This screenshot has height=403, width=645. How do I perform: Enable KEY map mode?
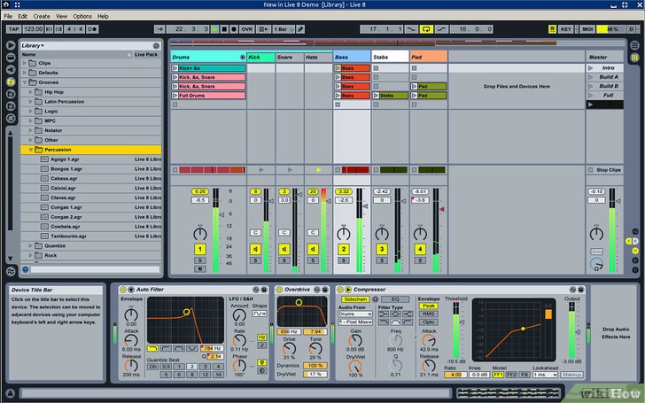[566, 29]
